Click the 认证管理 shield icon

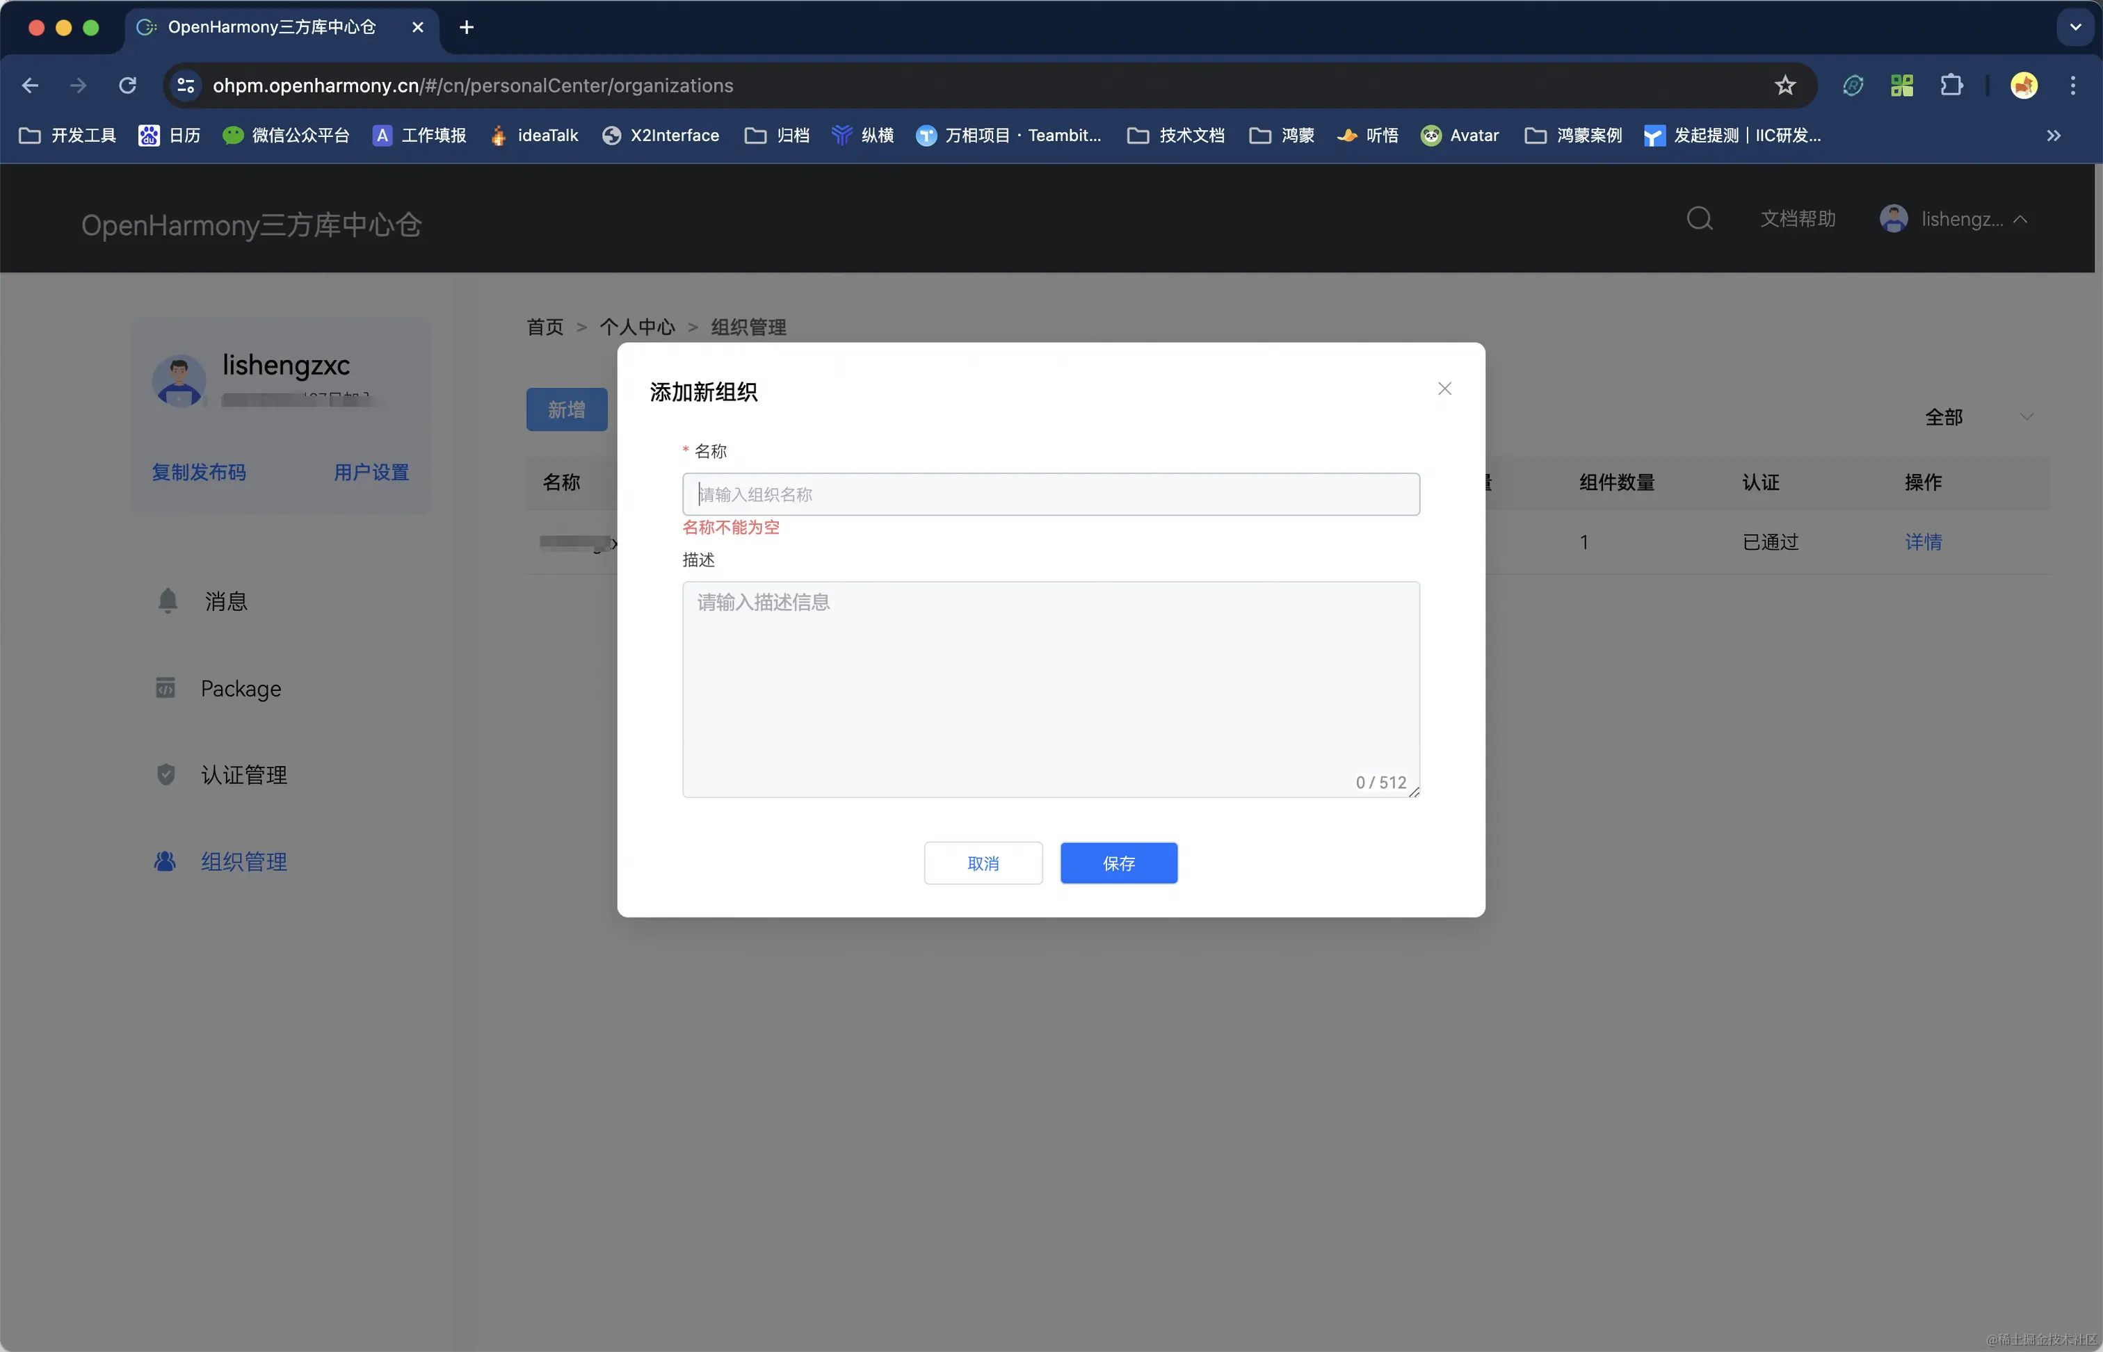tap(166, 774)
